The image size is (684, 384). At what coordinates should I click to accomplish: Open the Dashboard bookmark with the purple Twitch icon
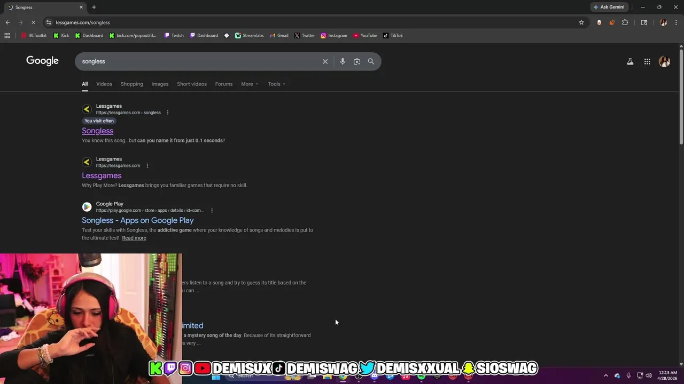[204, 36]
